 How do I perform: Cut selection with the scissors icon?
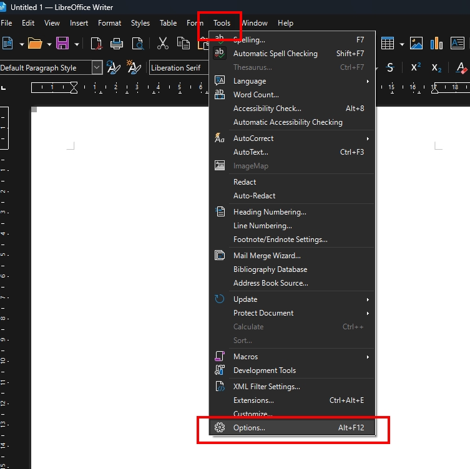click(163, 44)
